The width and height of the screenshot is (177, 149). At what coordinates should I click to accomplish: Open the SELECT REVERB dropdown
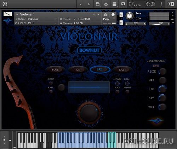click(x=156, y=61)
